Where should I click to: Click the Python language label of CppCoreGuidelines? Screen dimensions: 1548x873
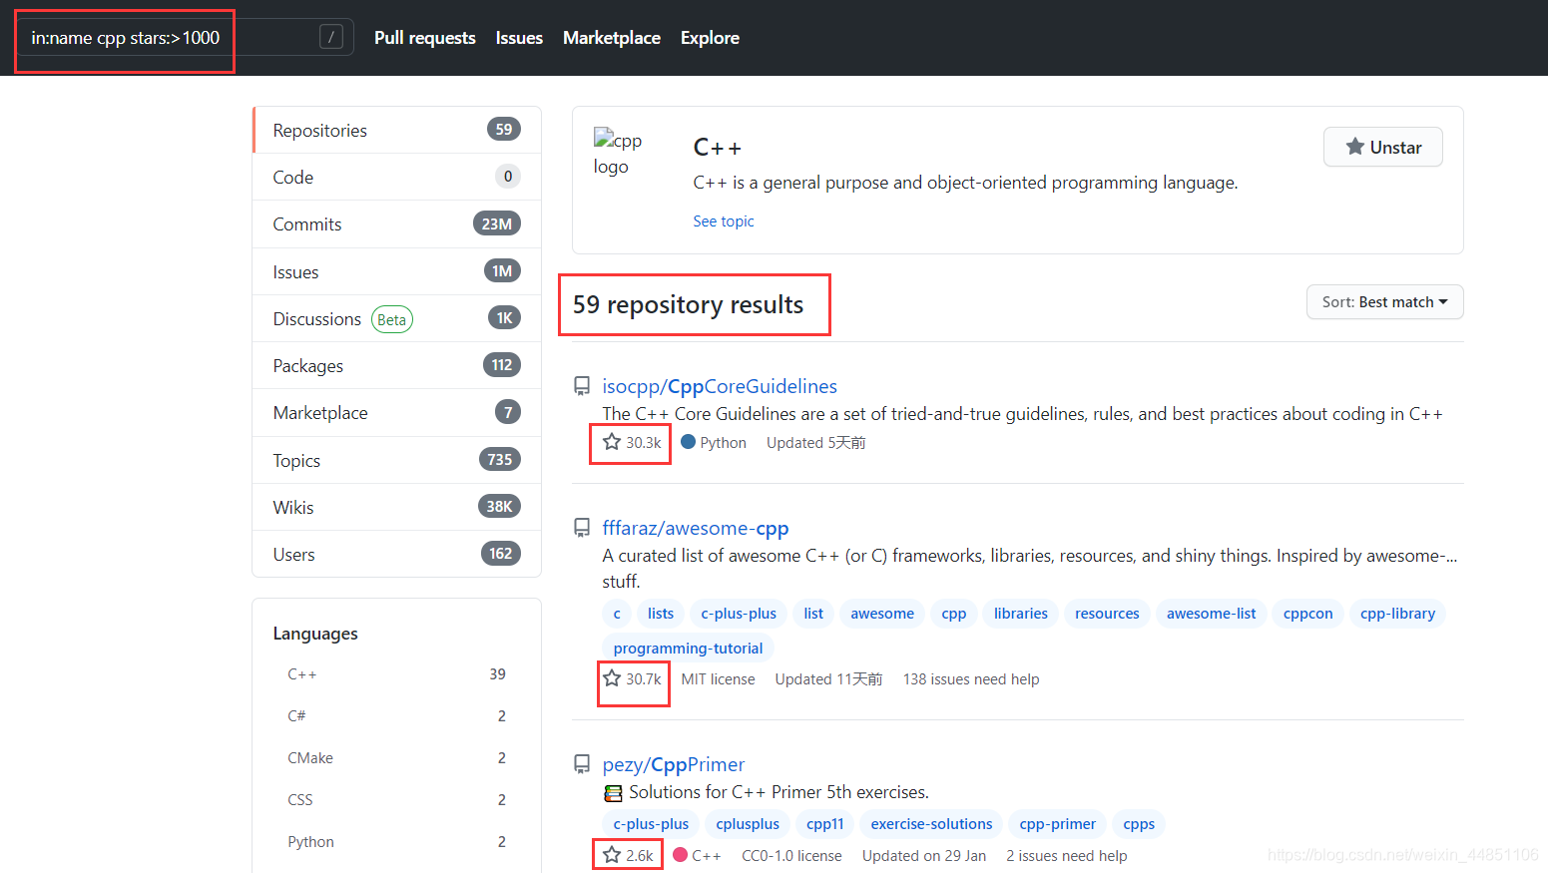[714, 442]
